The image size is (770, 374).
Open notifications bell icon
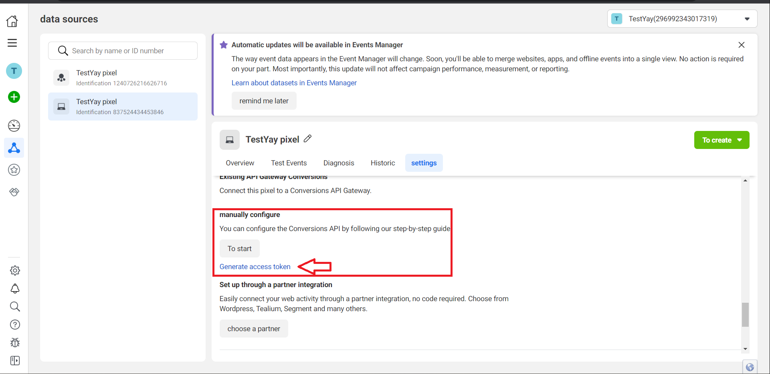(15, 288)
